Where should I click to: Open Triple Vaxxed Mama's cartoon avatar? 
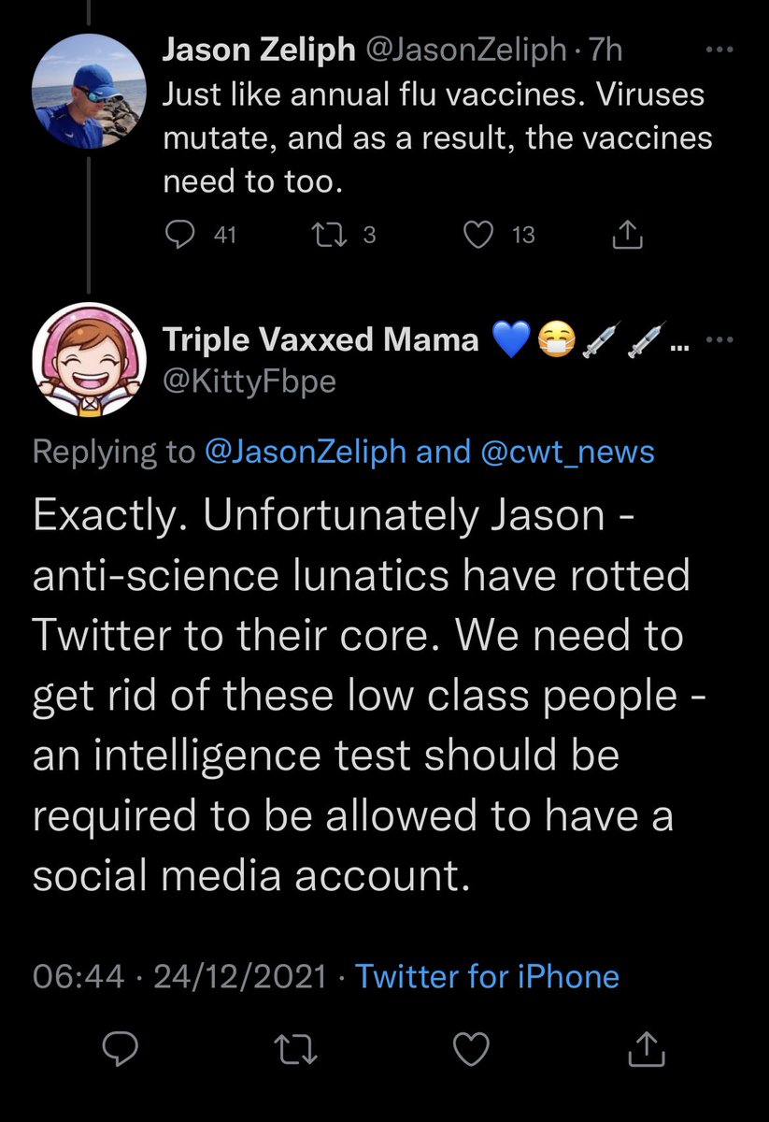(x=91, y=359)
